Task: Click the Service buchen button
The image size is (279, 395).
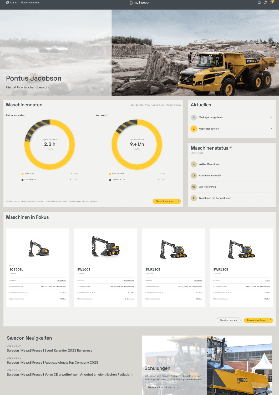Action: pyautogui.click(x=229, y=320)
